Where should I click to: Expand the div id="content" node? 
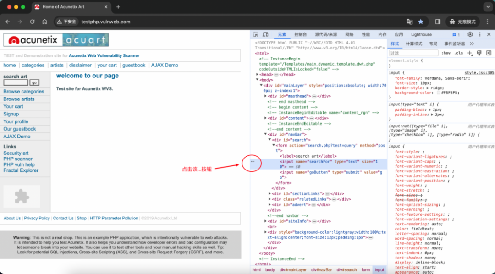coord(265,118)
